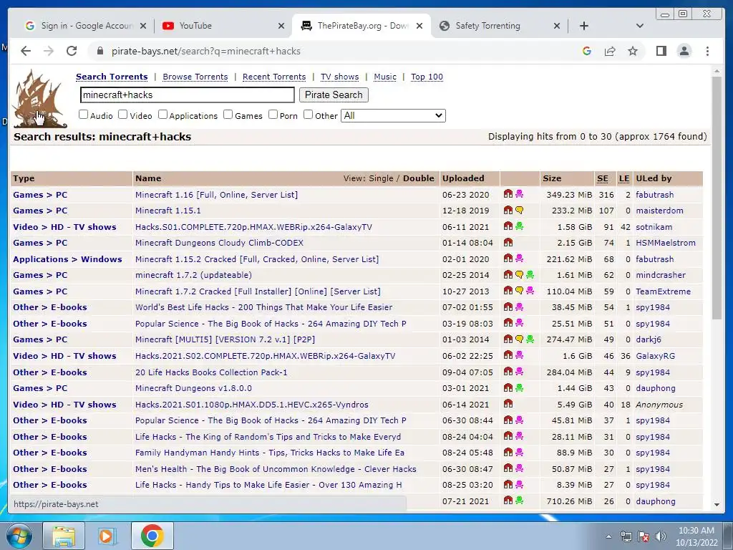
Task: Expand the tab search chevron
Action: click(639, 26)
